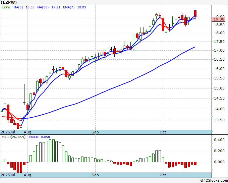The height and width of the screenshot is (183, 228).
Task: Click the 0.400 MACD axis label
Action: click(219, 140)
